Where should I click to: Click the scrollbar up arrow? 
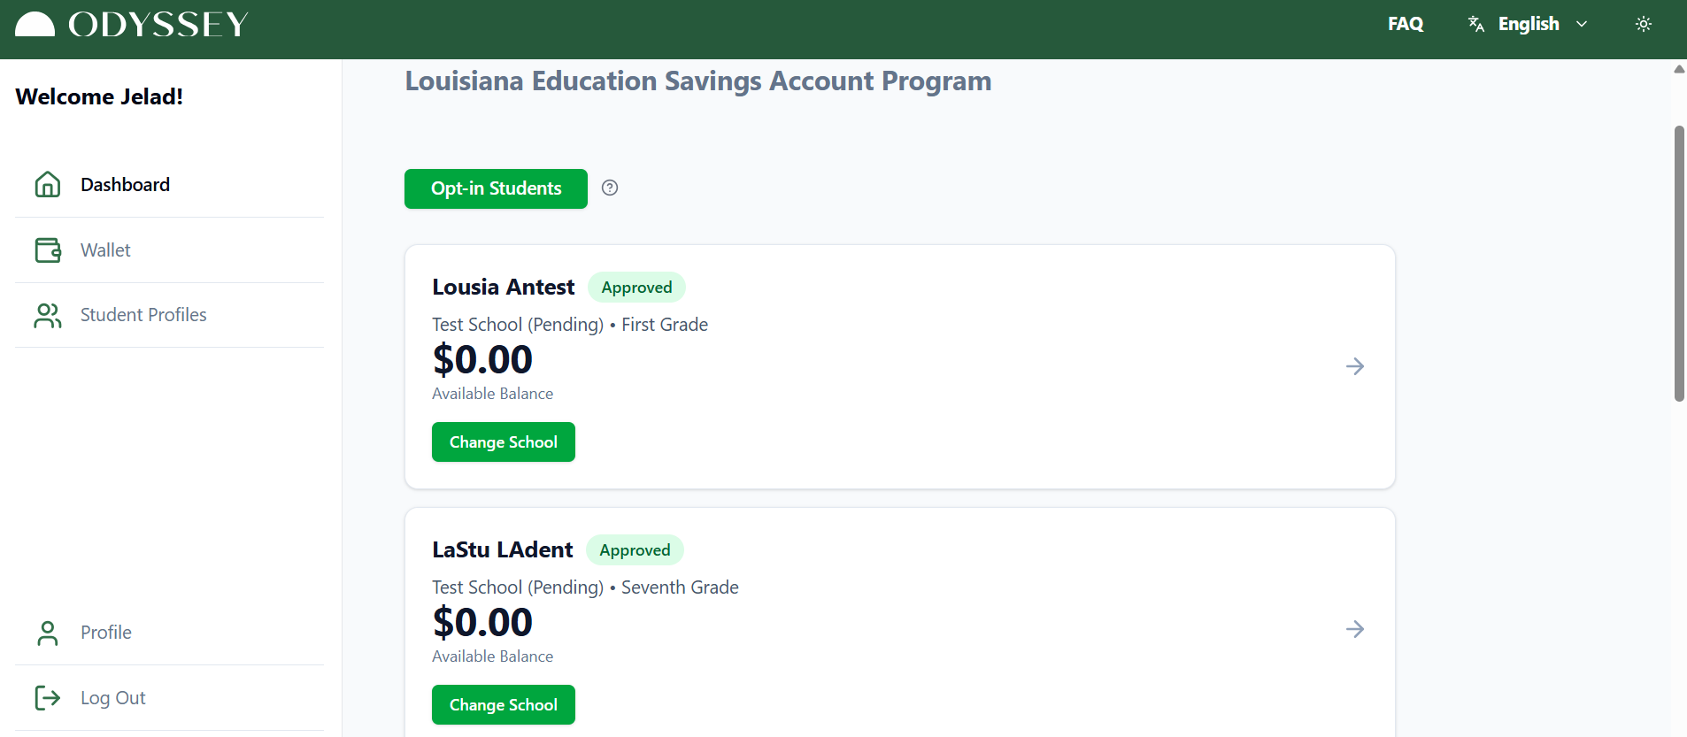point(1679,69)
